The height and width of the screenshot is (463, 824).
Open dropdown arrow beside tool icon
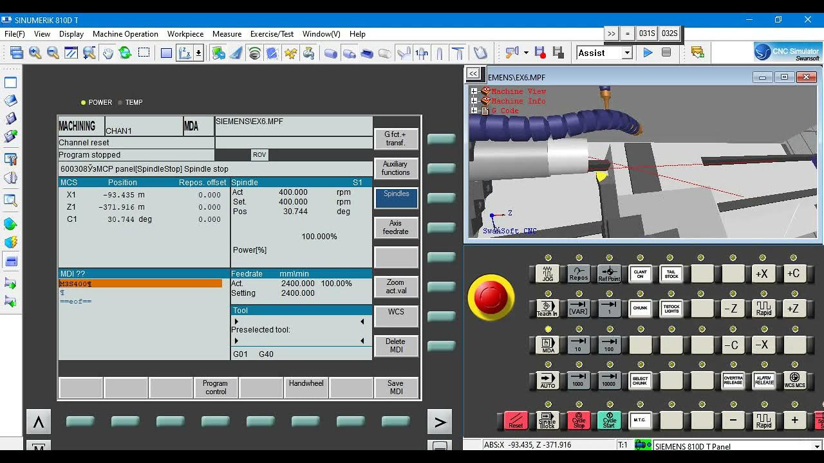(x=526, y=53)
